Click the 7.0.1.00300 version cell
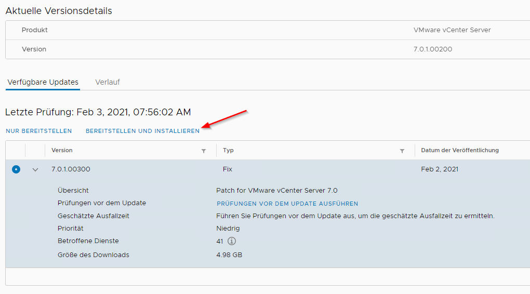Viewport: 530px width, 294px height. point(71,169)
